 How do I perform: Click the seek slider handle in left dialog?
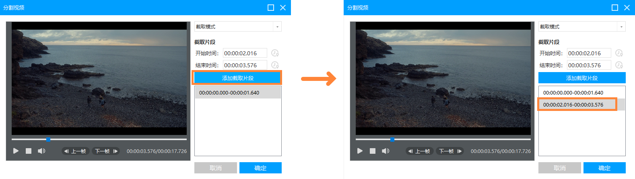point(48,139)
